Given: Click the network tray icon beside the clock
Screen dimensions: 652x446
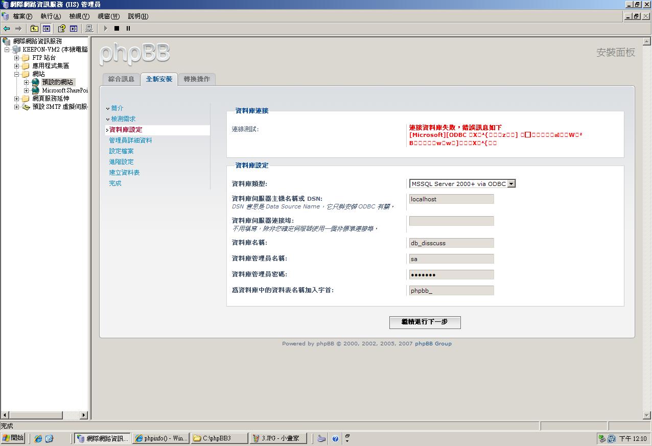Looking at the screenshot, I should click(x=612, y=438).
